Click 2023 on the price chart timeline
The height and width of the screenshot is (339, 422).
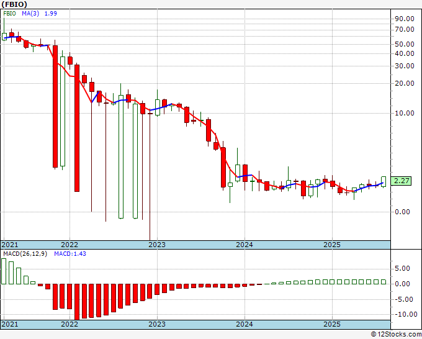point(157,245)
